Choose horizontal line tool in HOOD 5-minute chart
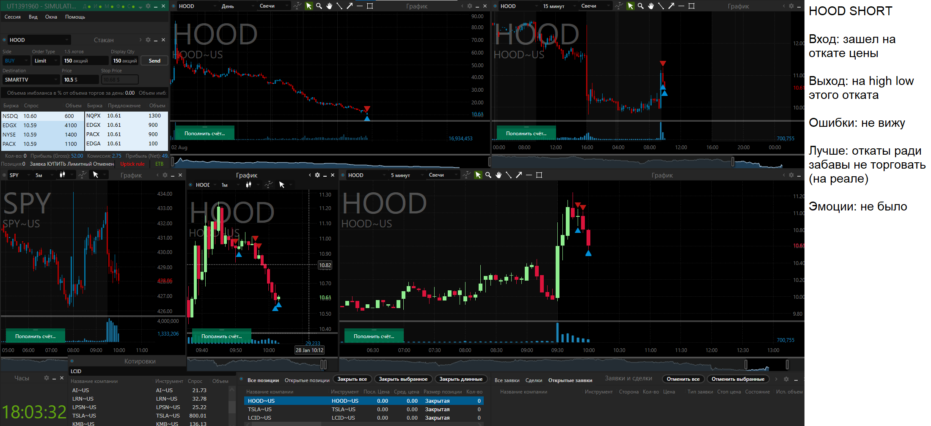The image size is (931, 426). tap(529, 175)
